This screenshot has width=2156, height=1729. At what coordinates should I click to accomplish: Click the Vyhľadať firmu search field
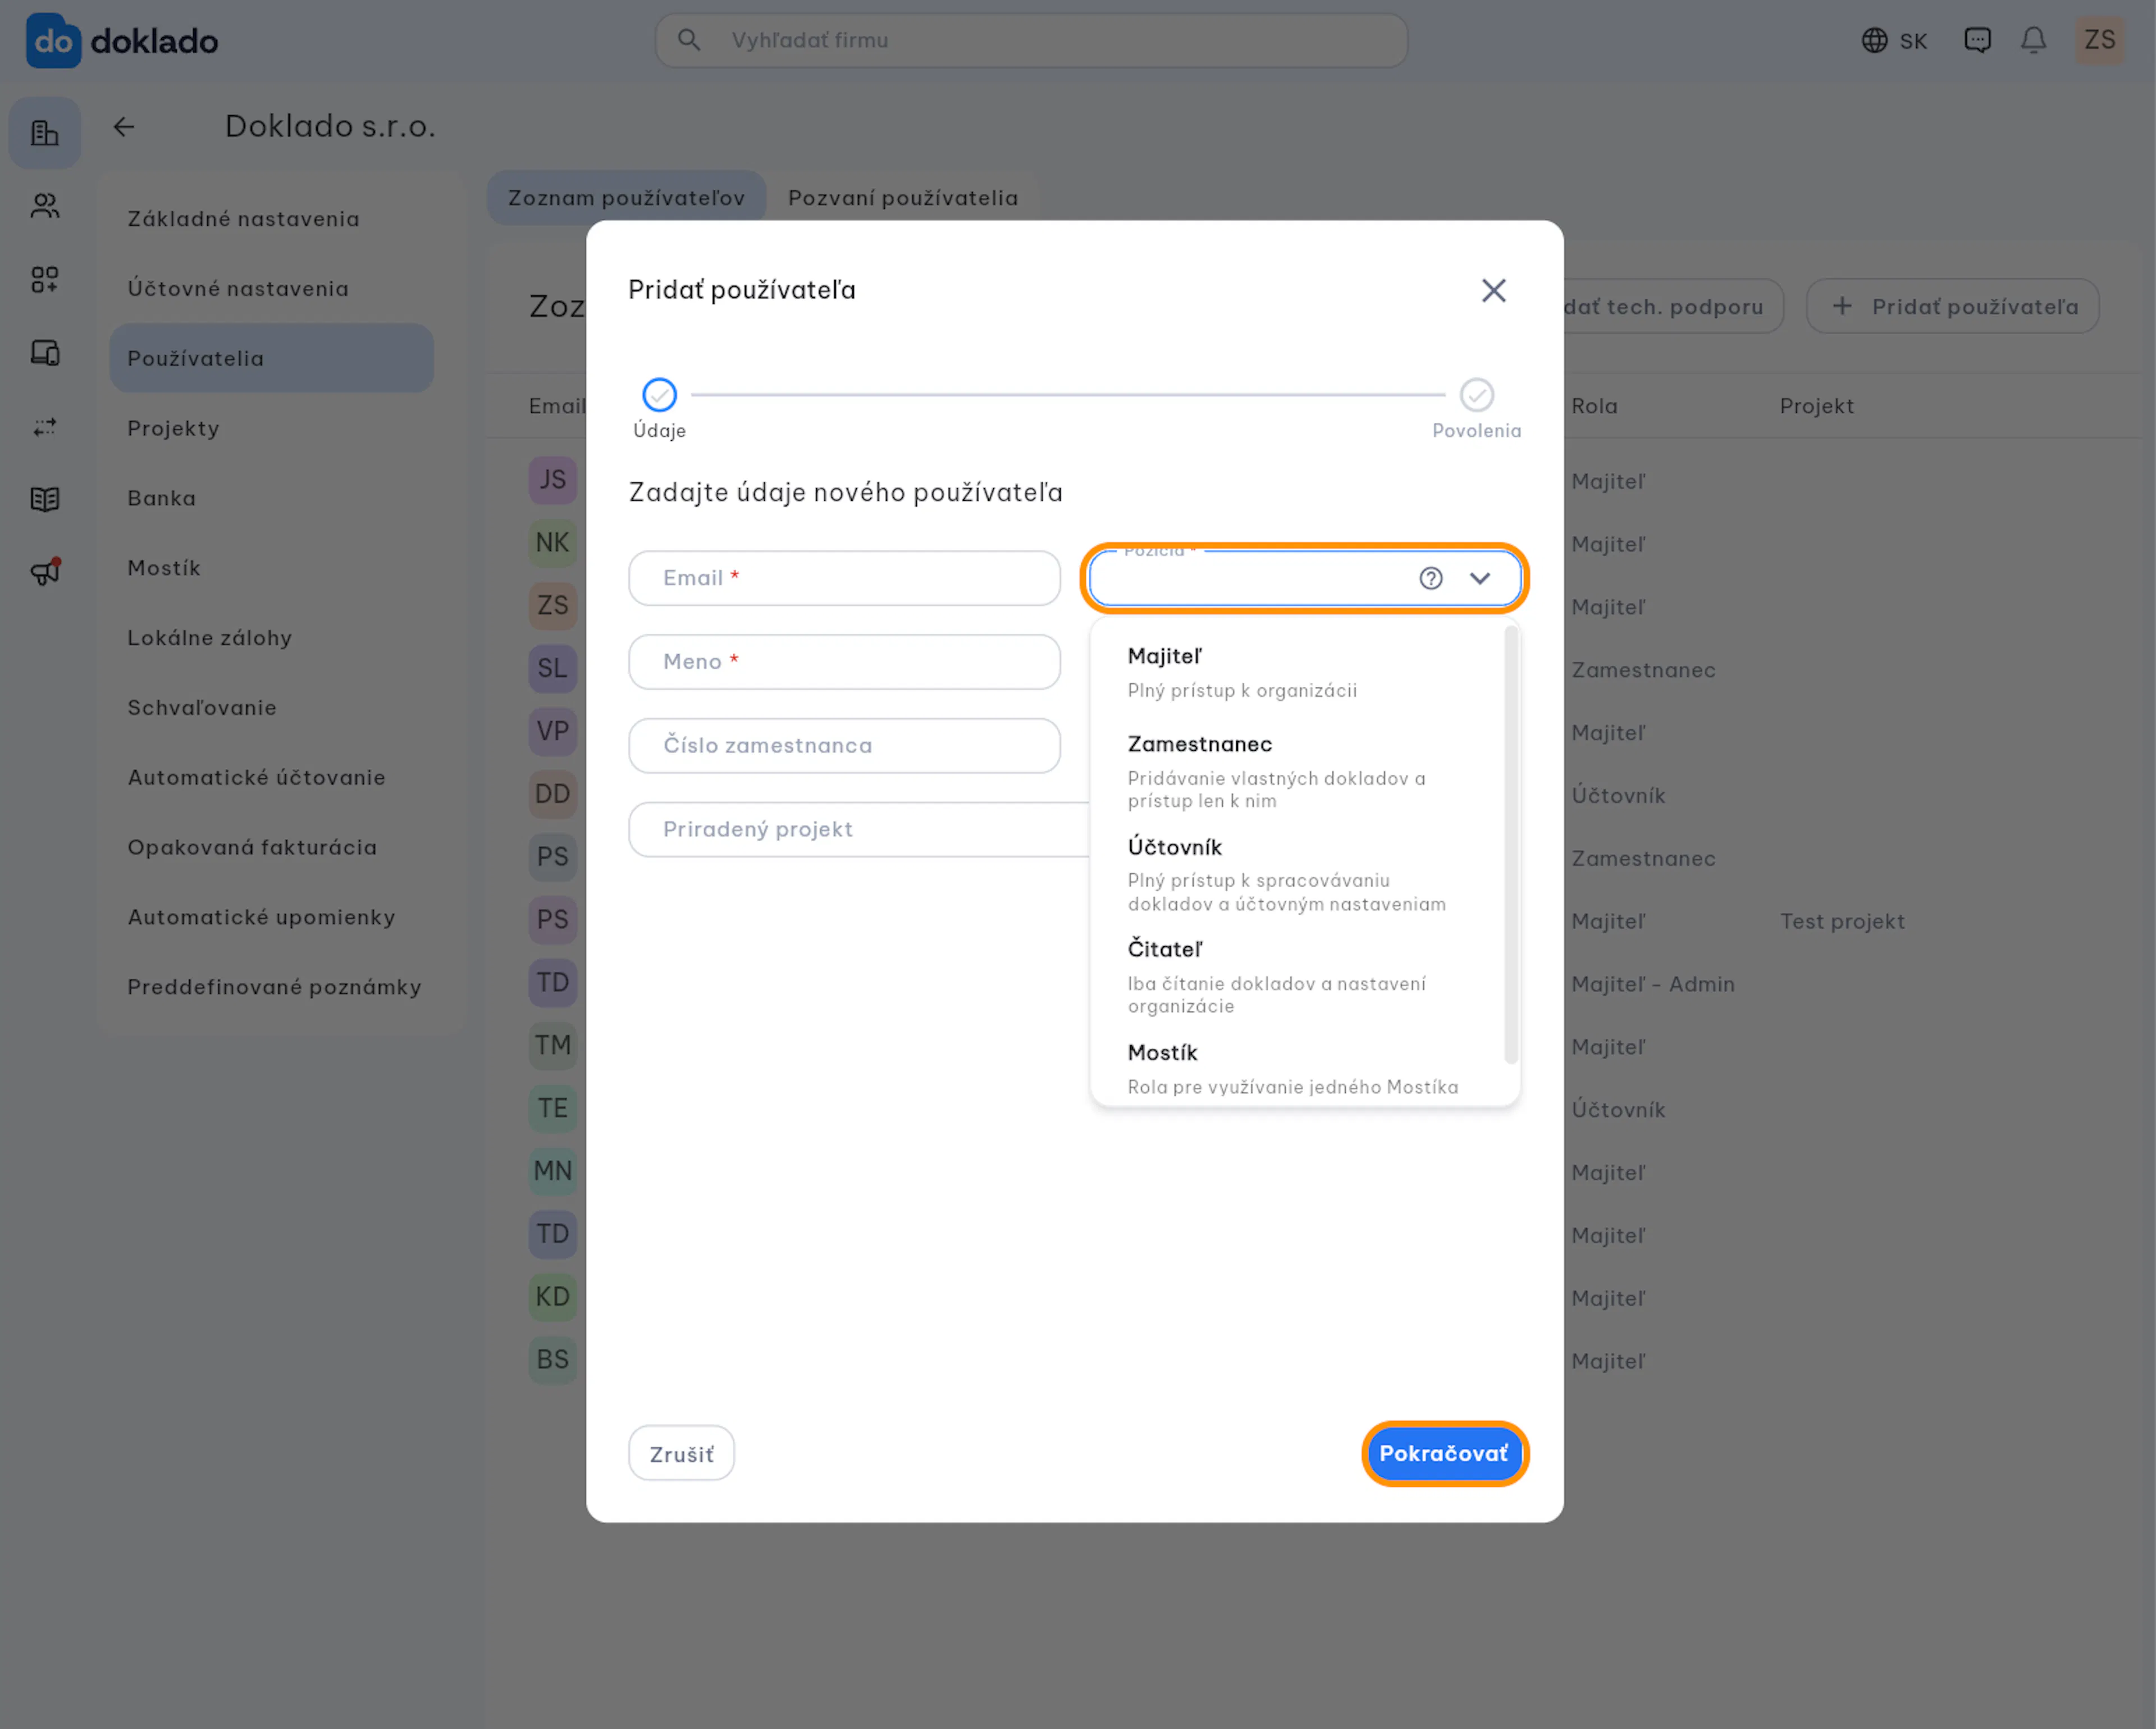click(1031, 40)
